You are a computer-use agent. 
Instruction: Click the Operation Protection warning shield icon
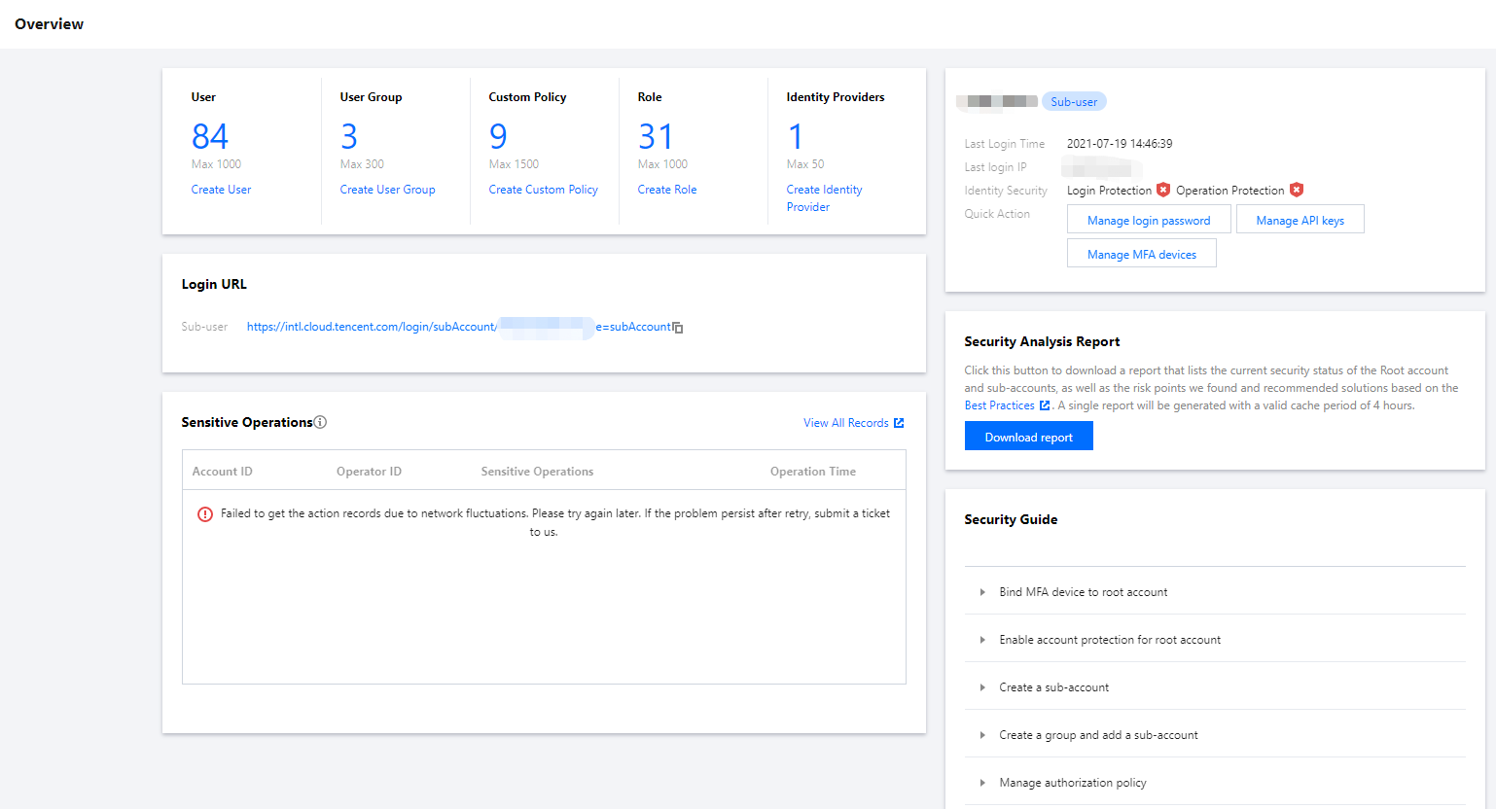coord(1297,191)
